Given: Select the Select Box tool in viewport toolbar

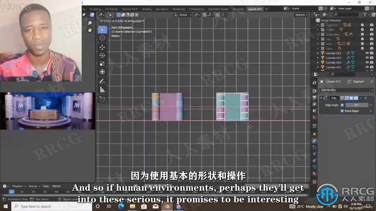Looking at the screenshot, I should coord(102,30).
